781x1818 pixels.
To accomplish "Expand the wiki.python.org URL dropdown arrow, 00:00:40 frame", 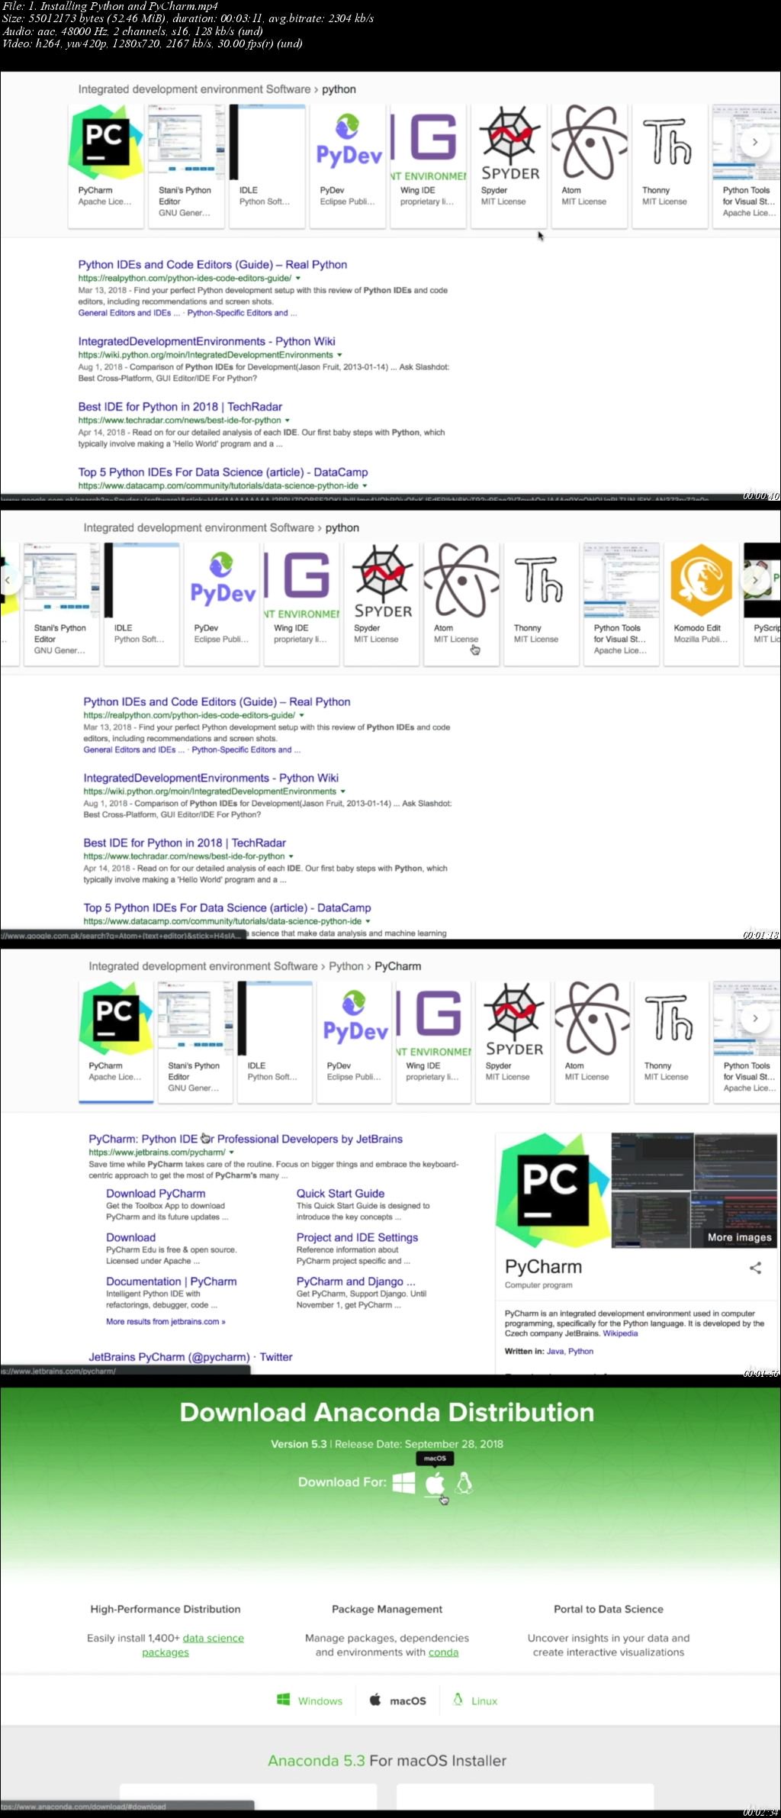I will 339,355.
